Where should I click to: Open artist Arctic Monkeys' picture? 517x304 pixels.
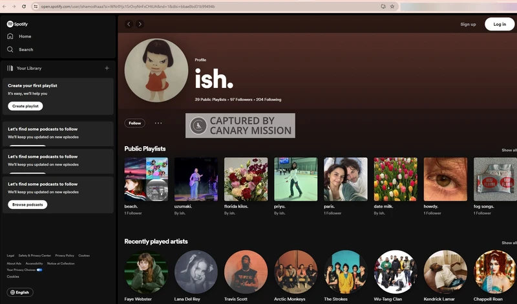[296, 272]
